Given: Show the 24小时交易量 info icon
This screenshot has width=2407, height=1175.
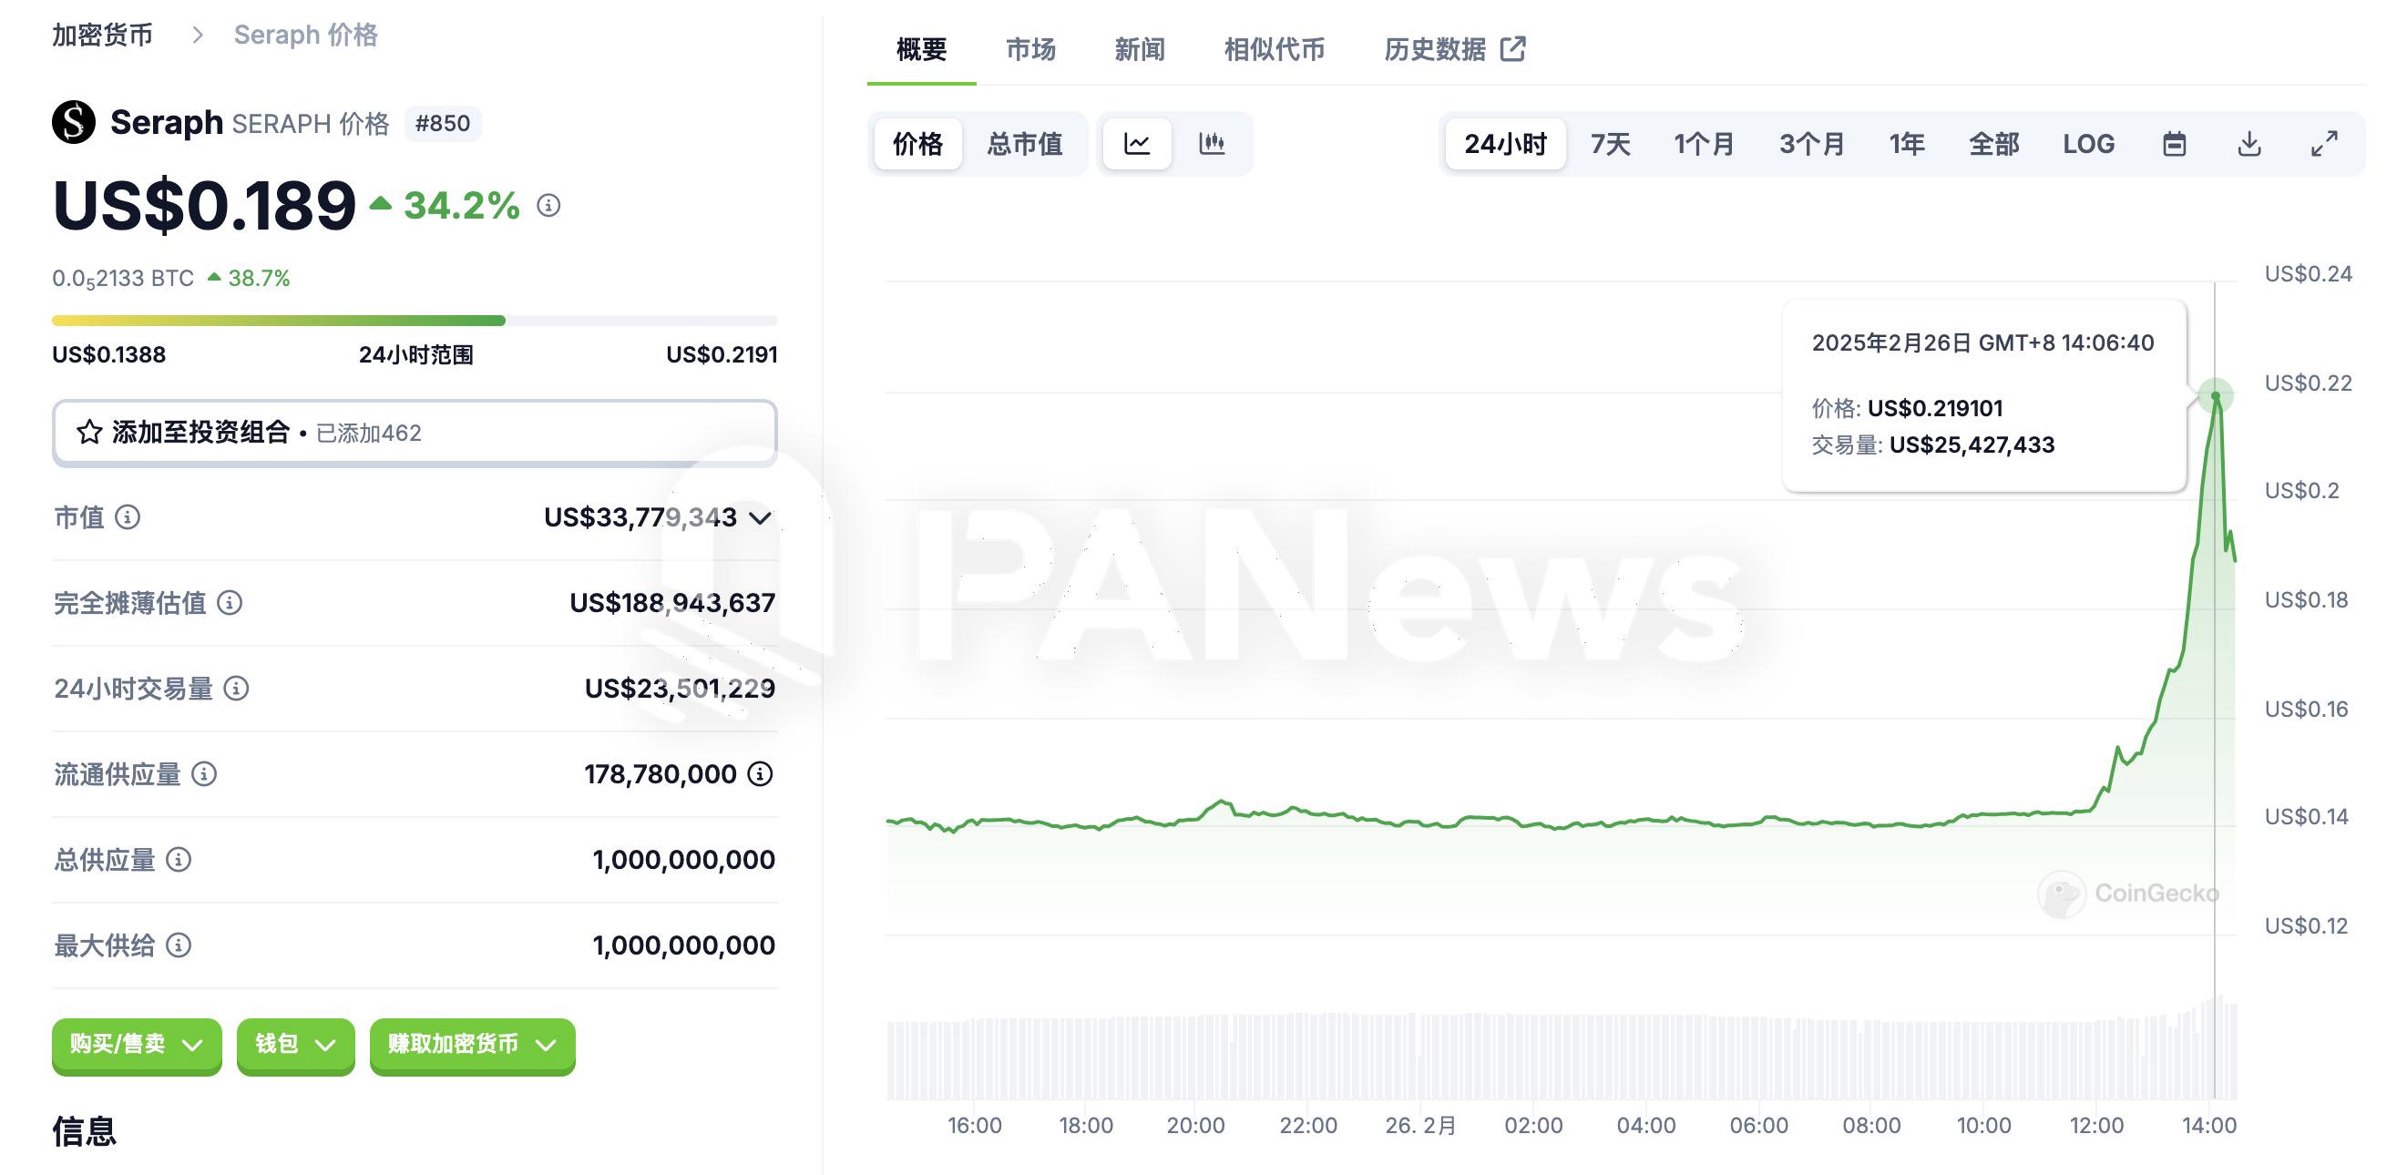Looking at the screenshot, I should coord(236,690).
